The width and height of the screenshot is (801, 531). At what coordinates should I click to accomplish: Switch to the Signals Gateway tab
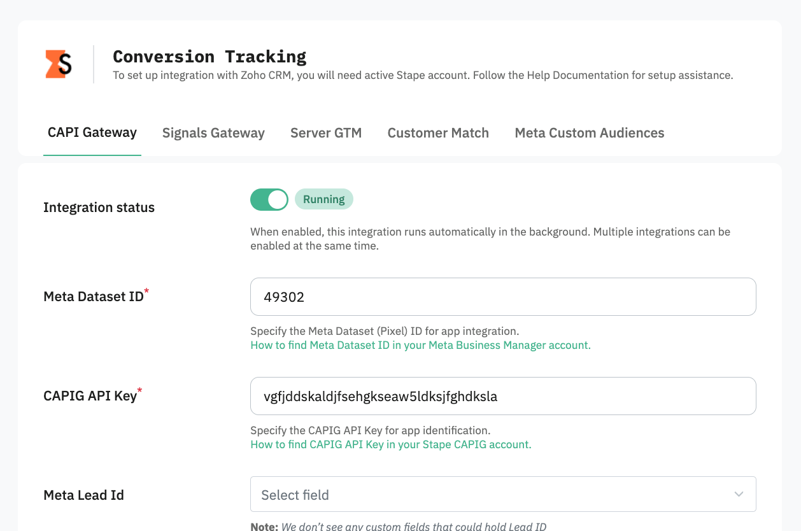pos(213,133)
